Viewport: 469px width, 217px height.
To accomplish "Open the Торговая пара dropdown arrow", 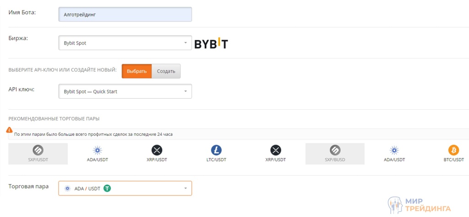I will [185, 188].
